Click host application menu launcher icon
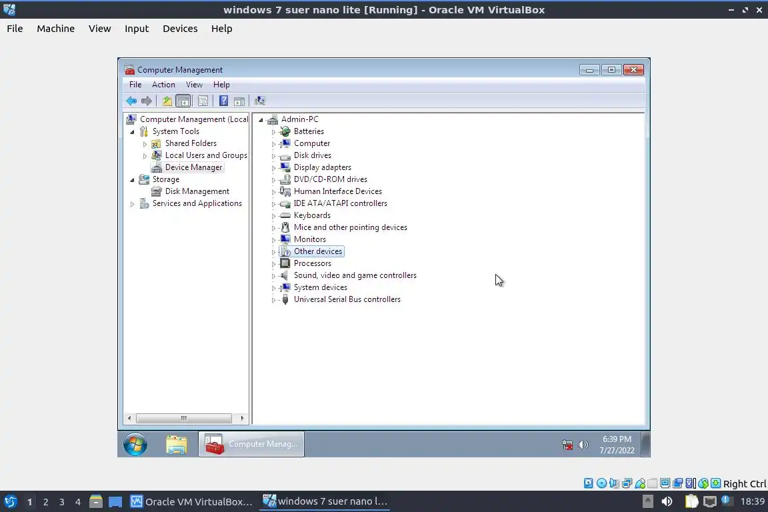The width and height of the screenshot is (768, 512). [11, 501]
